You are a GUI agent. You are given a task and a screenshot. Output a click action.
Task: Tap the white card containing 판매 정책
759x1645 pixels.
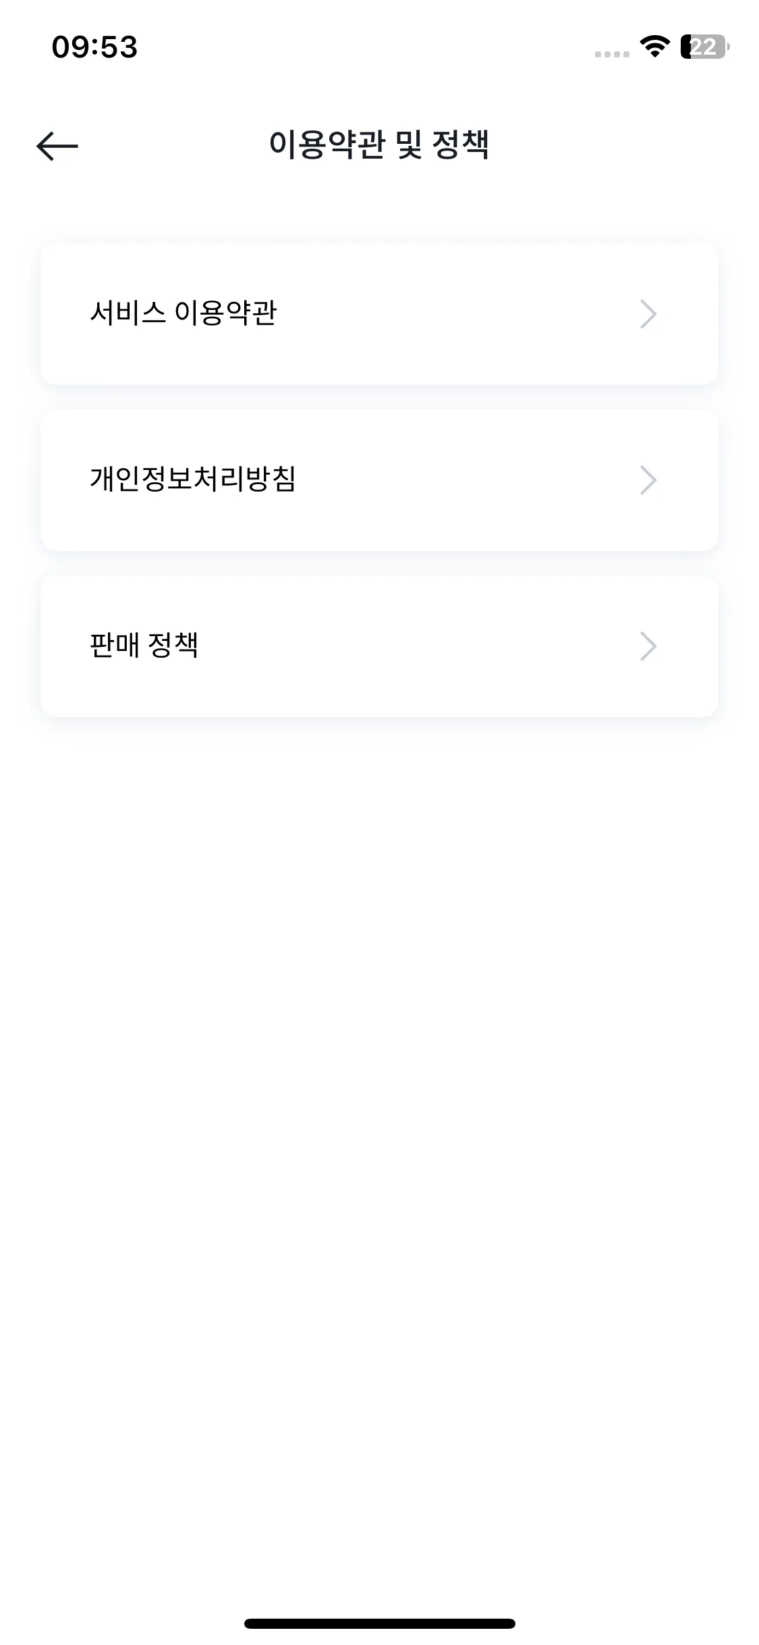pyautogui.click(x=379, y=646)
